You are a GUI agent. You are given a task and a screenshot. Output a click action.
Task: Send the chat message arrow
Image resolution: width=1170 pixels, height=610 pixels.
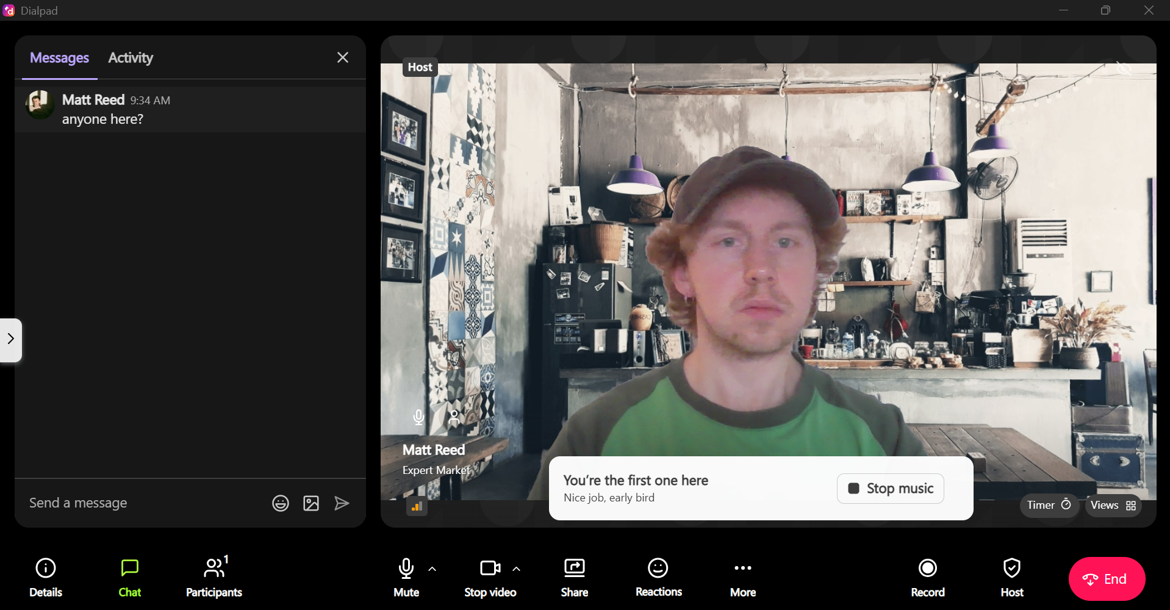[342, 503]
